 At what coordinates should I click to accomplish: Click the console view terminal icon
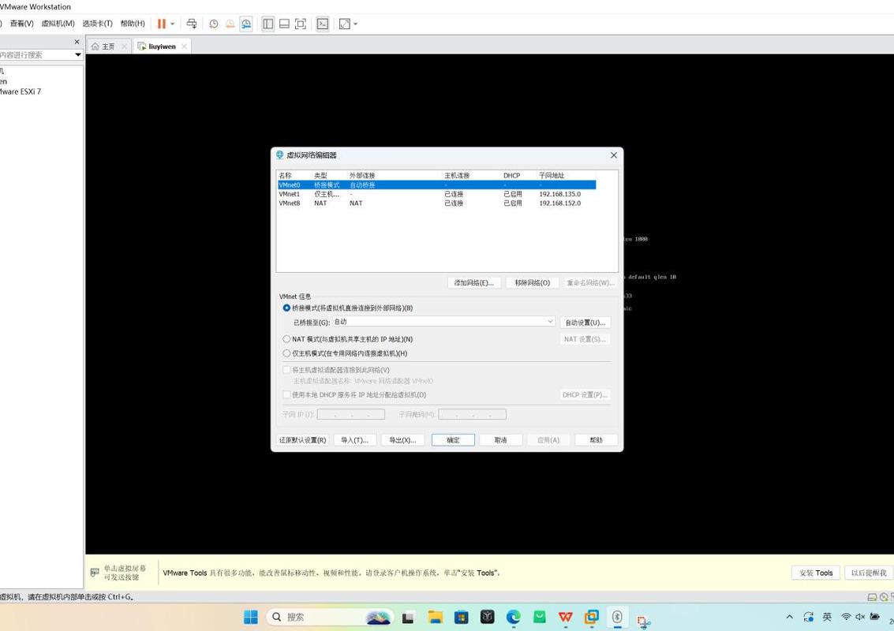pos(323,24)
